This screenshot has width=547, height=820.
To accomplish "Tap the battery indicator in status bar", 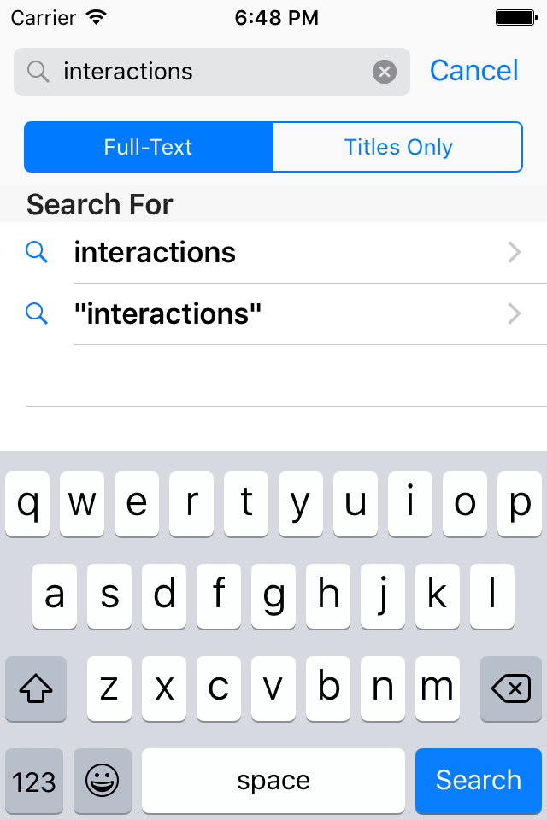I will 515,17.
